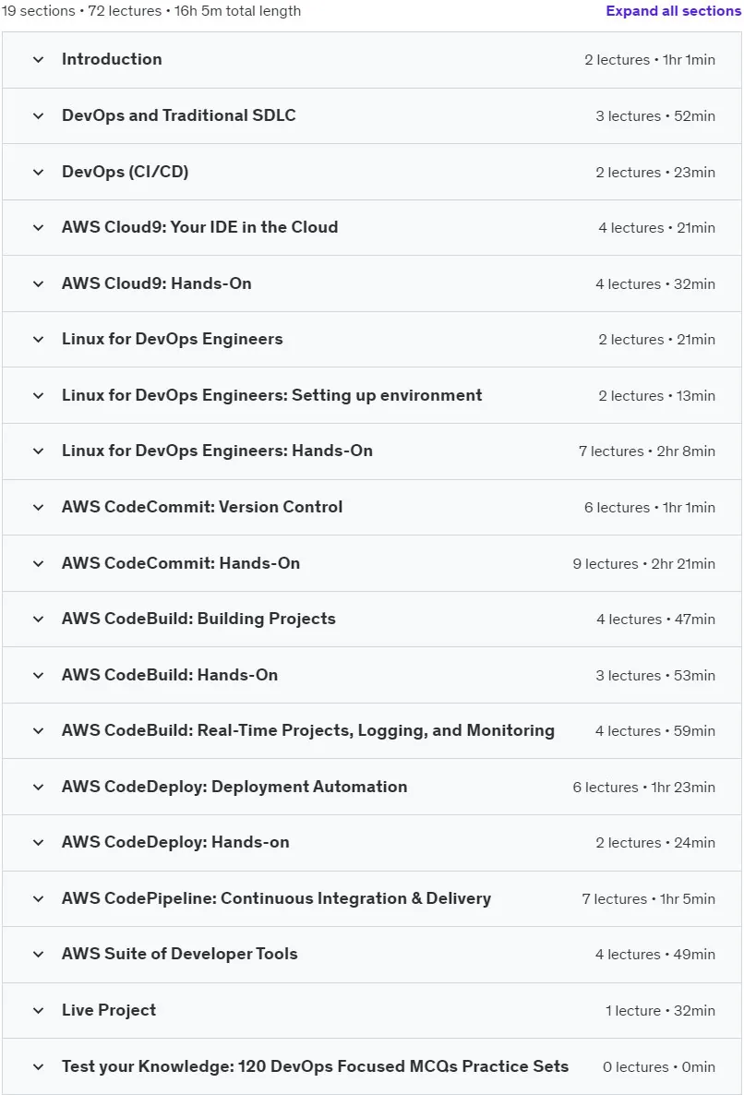Image resolution: width=744 pixels, height=1095 pixels.
Task: Expand the Live Project section chevron
Action: tap(39, 1010)
